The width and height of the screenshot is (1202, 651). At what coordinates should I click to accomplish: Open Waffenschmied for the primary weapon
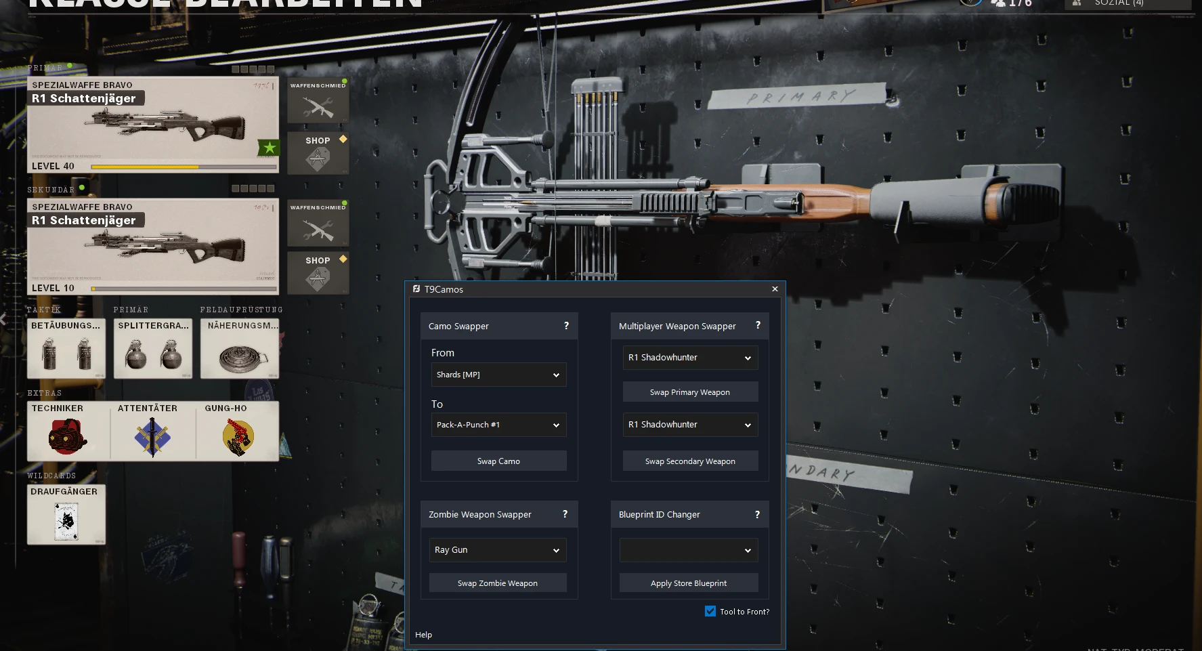click(x=318, y=100)
